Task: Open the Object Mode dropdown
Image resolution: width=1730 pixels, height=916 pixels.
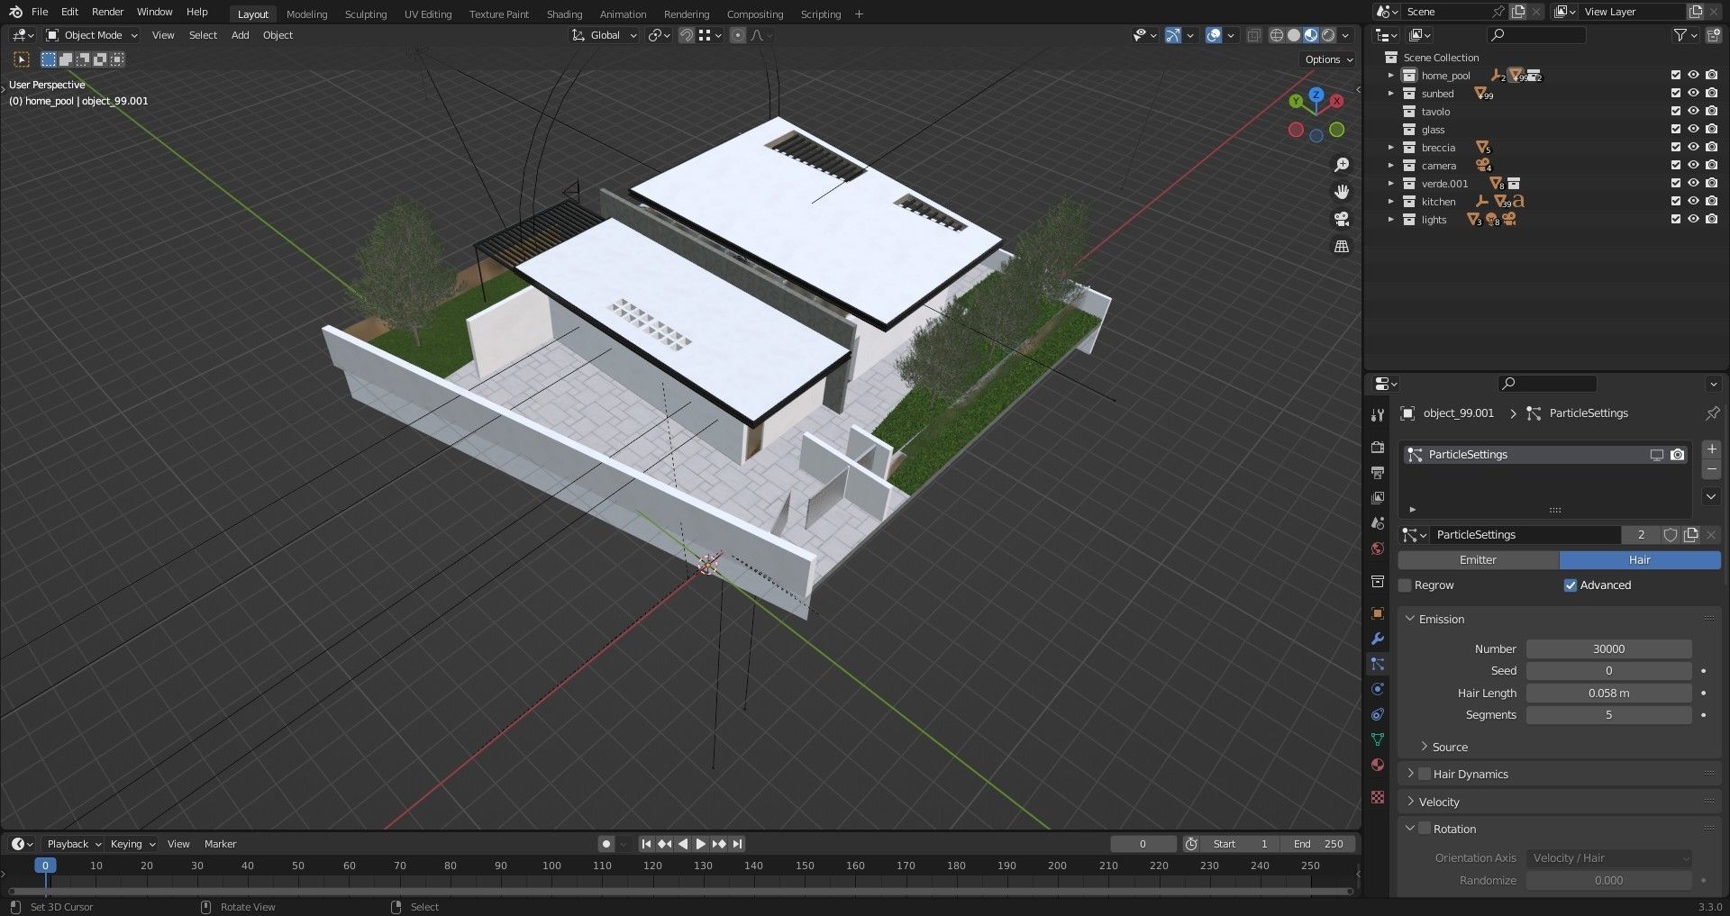Action: click(92, 35)
